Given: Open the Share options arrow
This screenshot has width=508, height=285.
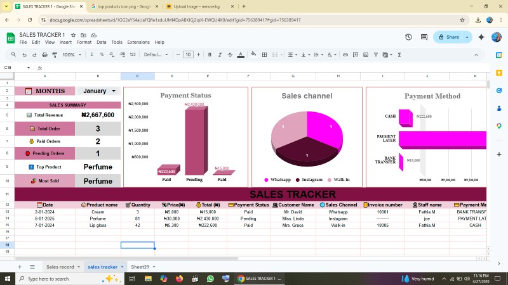Looking at the screenshot, I should [467, 37].
